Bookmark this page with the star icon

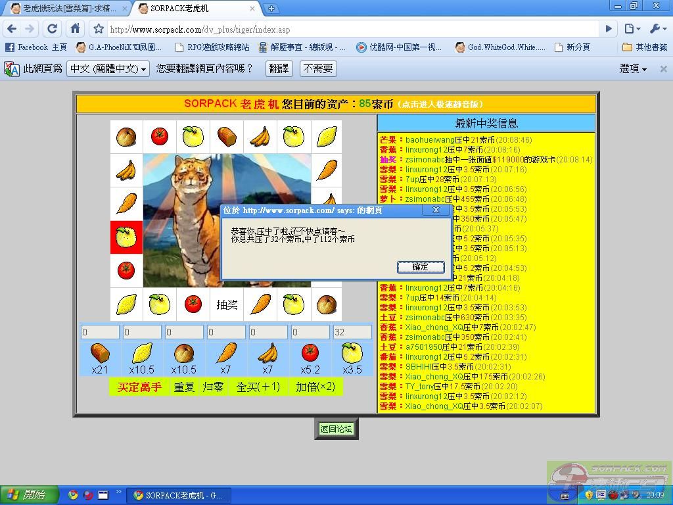click(99, 29)
